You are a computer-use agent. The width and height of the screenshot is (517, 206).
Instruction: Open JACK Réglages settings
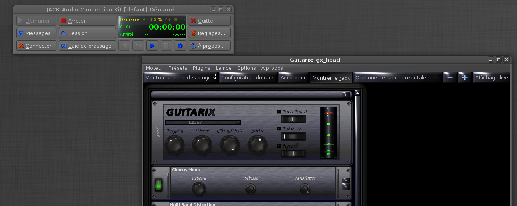pos(210,33)
